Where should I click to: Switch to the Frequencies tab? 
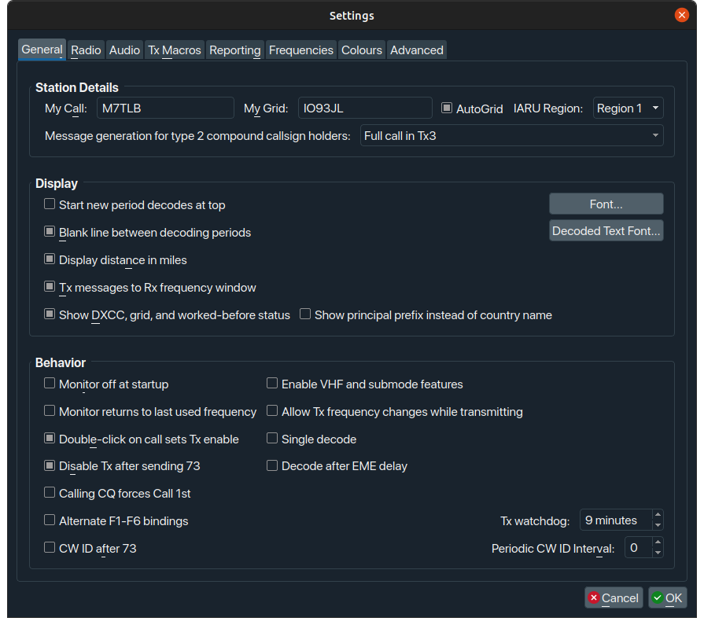pos(300,50)
